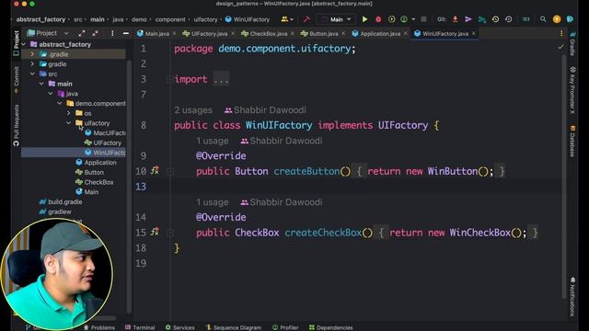This screenshot has width=589, height=331.
Task: Open the Database tool window on right sidebar
Action: (x=572, y=142)
